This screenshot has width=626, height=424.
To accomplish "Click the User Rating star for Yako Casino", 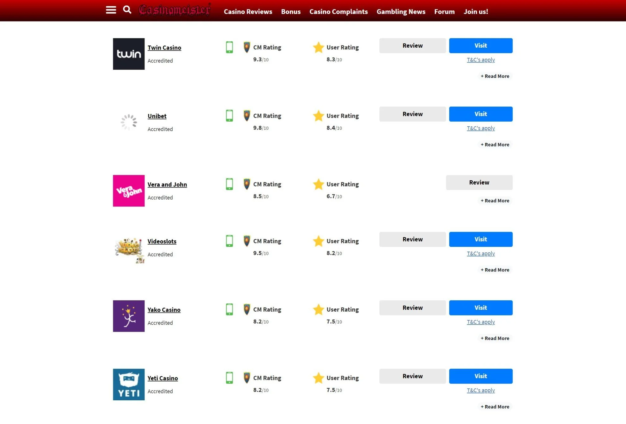I will tap(318, 309).
